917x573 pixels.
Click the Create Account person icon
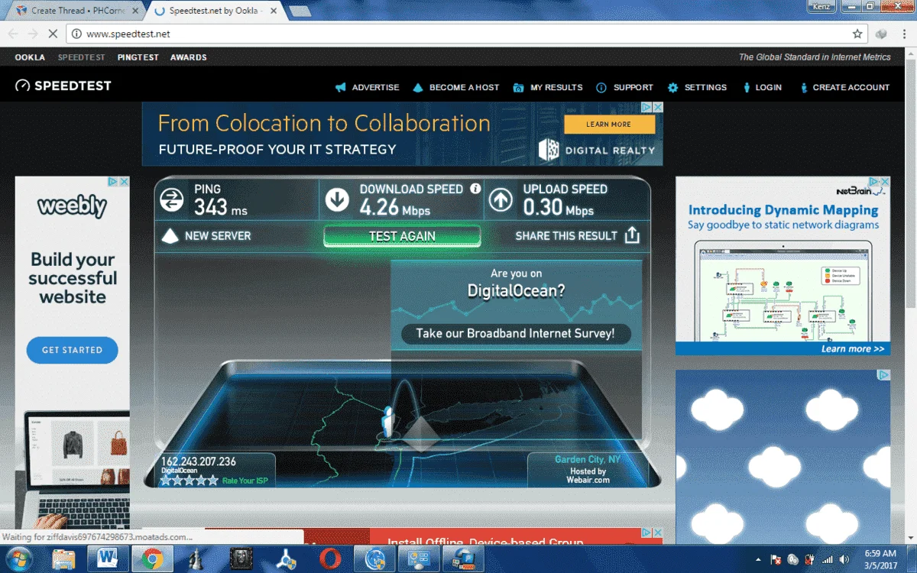(804, 87)
